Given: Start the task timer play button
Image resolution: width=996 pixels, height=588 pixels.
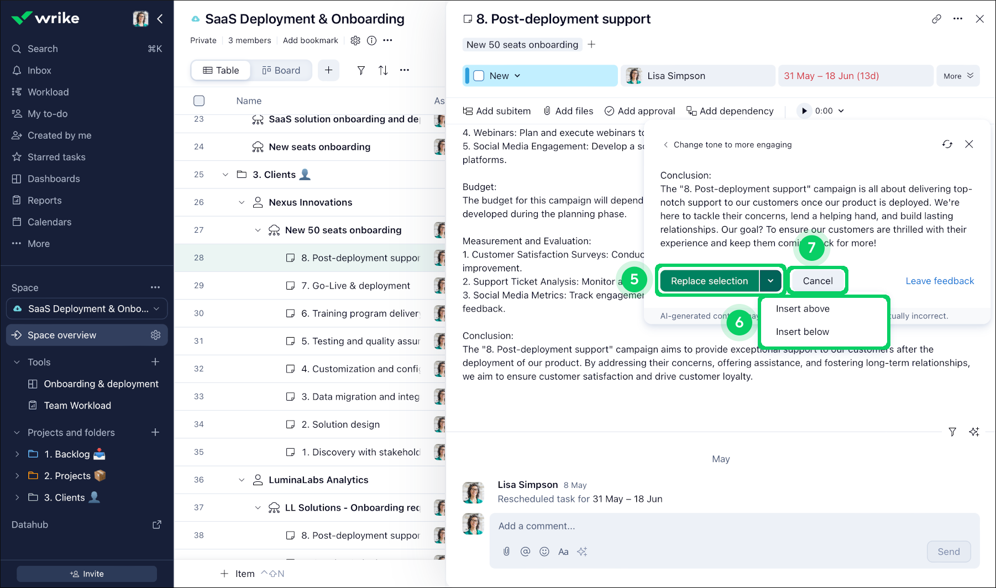Looking at the screenshot, I should pyautogui.click(x=804, y=111).
